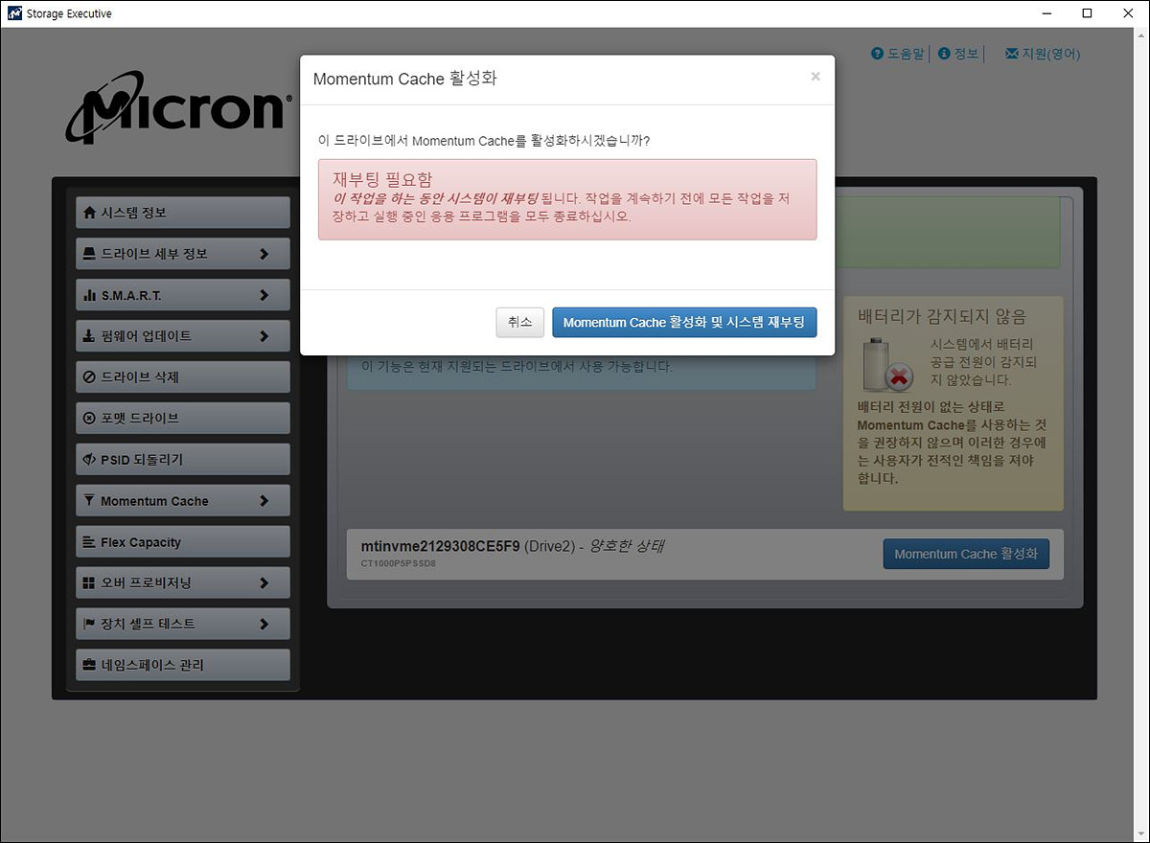Expand the 장치 셀프 테스트 chevron arrow
This screenshot has width=1150, height=843.
click(x=264, y=625)
